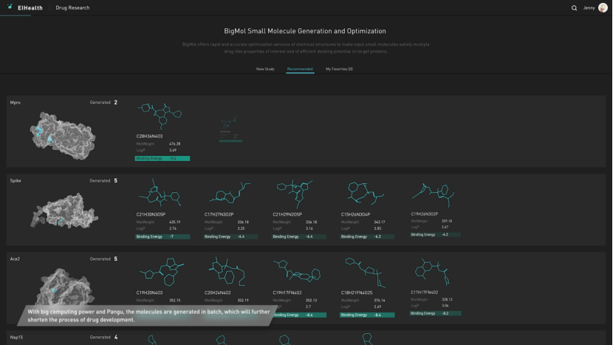Click the EIHealth logo icon
The image size is (613, 345).
10,7
